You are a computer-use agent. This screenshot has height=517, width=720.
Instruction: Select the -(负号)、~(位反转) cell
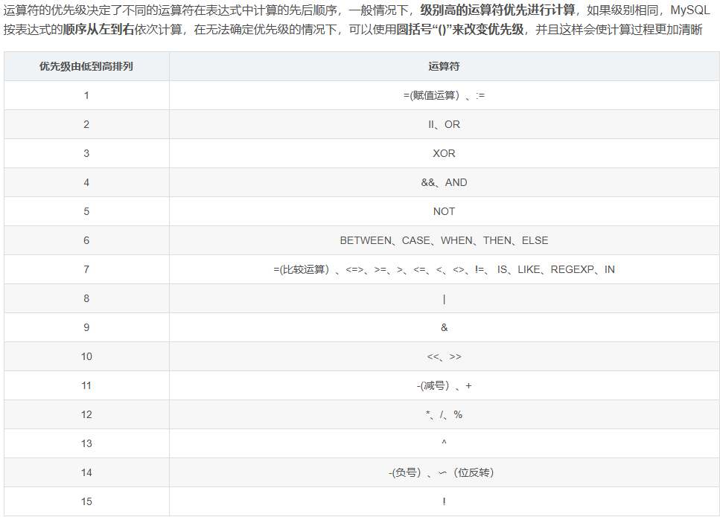pos(444,472)
